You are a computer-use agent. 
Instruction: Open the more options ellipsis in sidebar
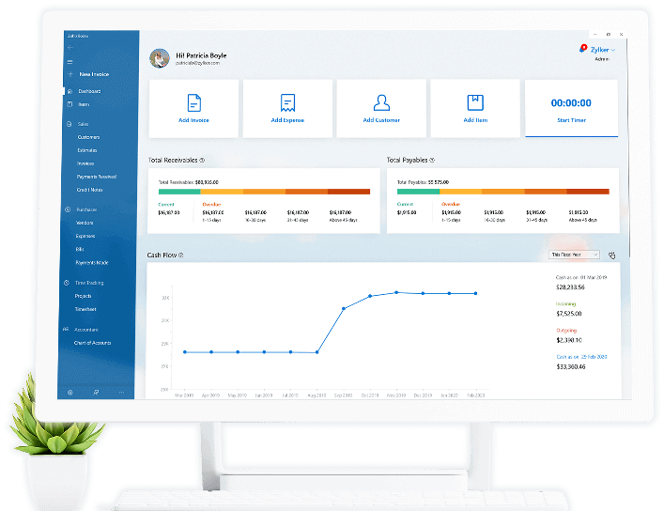[121, 391]
